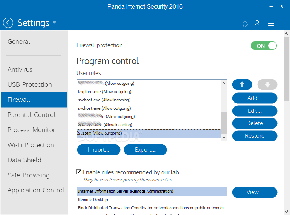The width and height of the screenshot is (290, 215).
Task: Click the Add... rule button
Action: (255, 98)
